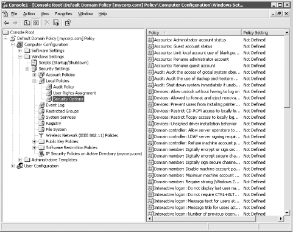Select Devices: Unsigned driver installation behavior
This screenshot has height=232, width=293.
[x=195, y=124]
